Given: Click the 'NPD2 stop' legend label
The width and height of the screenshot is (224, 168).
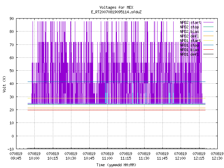Looking at the screenshot, I should tap(189, 27).
